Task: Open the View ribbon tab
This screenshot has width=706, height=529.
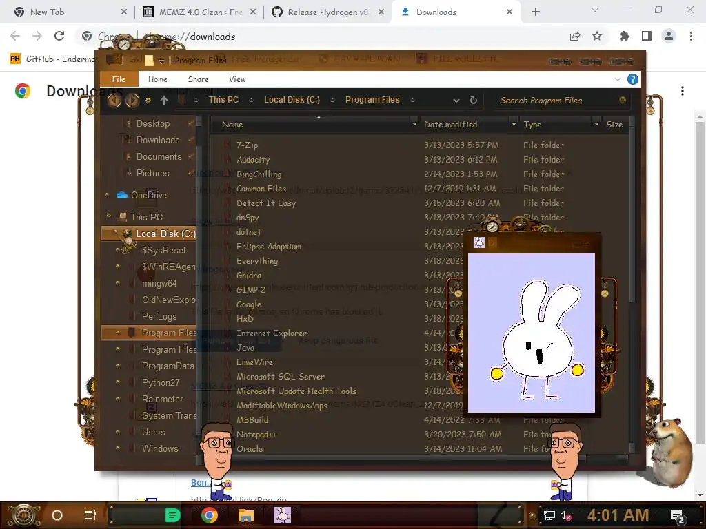Action: 237,79
